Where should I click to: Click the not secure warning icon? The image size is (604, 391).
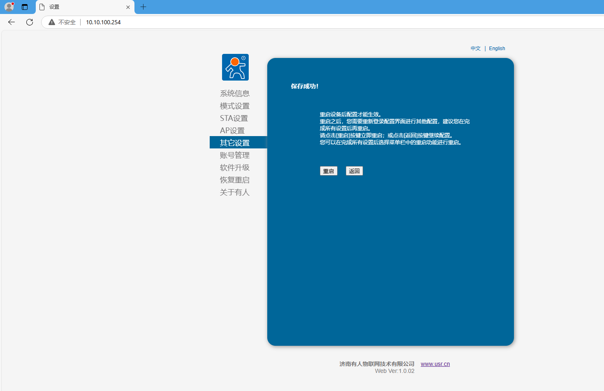tap(52, 22)
